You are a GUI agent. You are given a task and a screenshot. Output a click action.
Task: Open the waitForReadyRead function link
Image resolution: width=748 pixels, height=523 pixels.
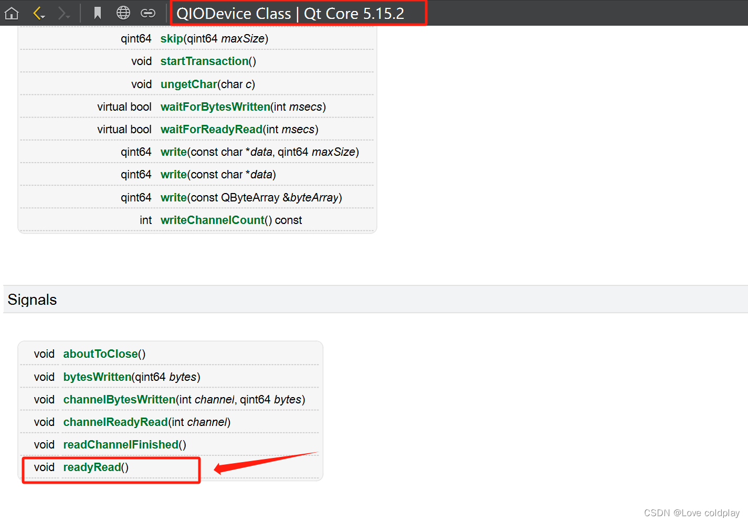pos(212,130)
